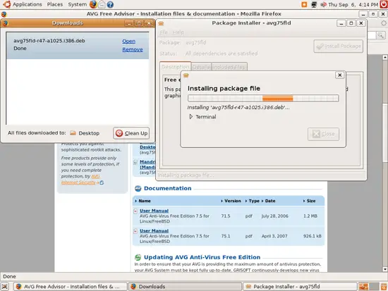Open the network monitor tray icon
Screen dimensions: 388x291
point(314,4)
